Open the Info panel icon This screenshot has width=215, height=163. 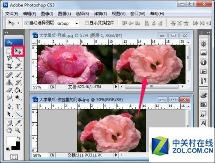click(x=203, y=62)
